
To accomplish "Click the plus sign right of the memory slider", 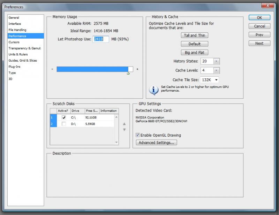I will [x=137, y=69].
